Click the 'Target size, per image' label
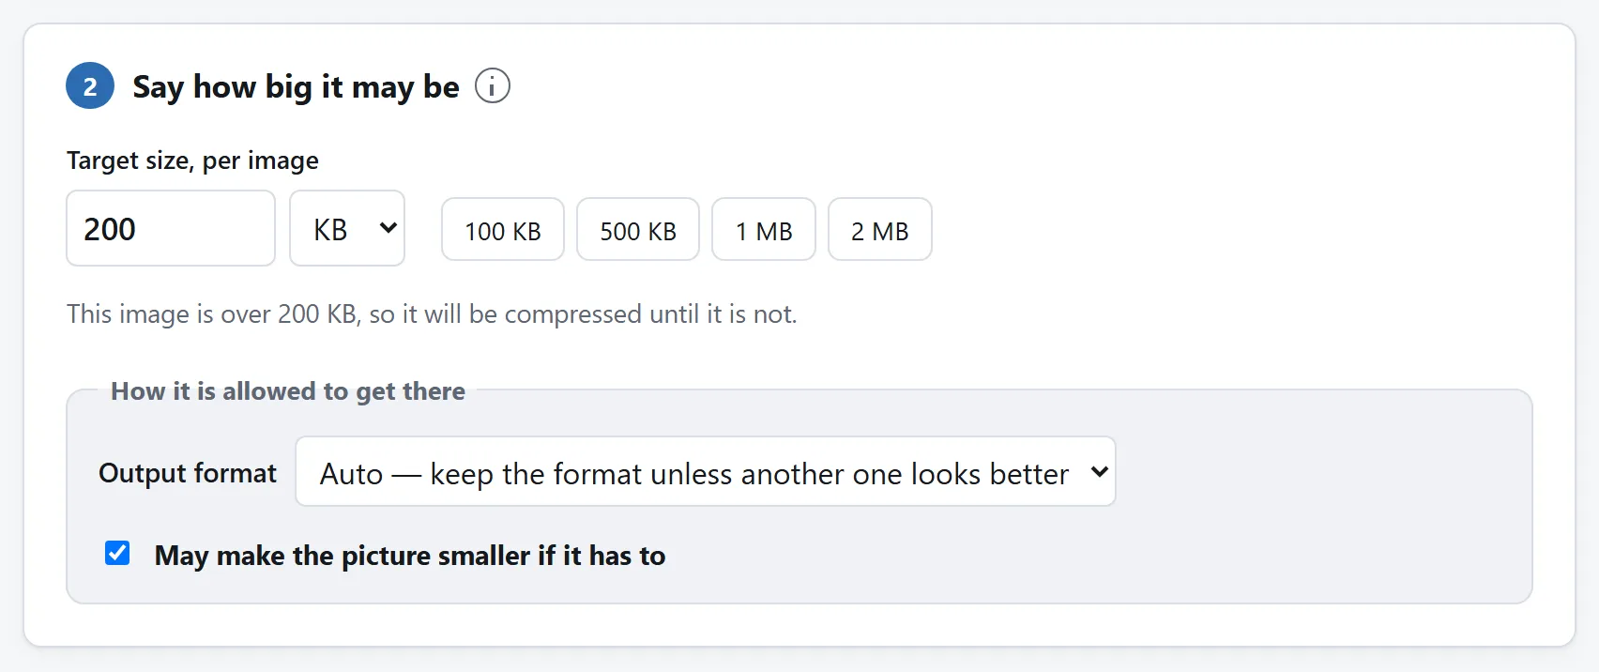This screenshot has height=672, width=1599. click(x=192, y=160)
